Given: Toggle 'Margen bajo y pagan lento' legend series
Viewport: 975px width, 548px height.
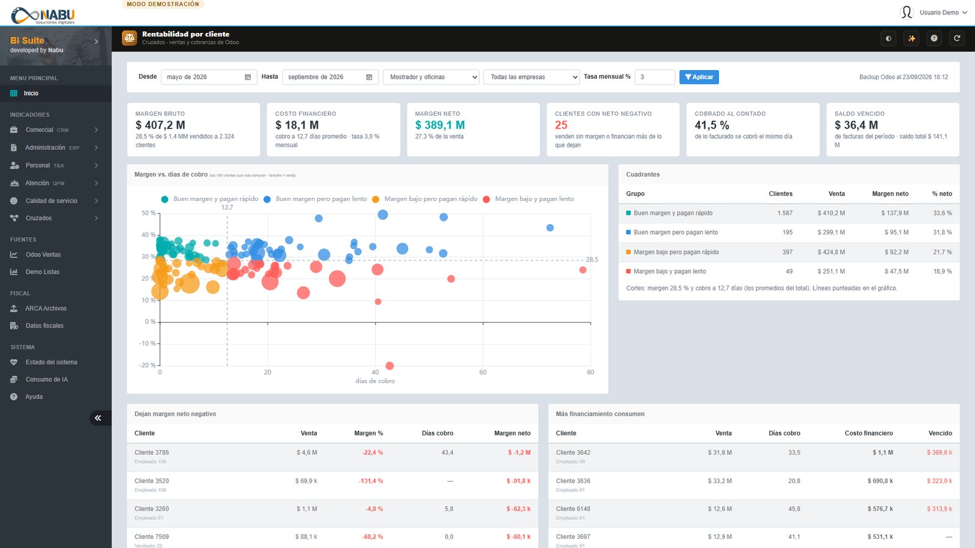Looking at the screenshot, I should (x=528, y=199).
